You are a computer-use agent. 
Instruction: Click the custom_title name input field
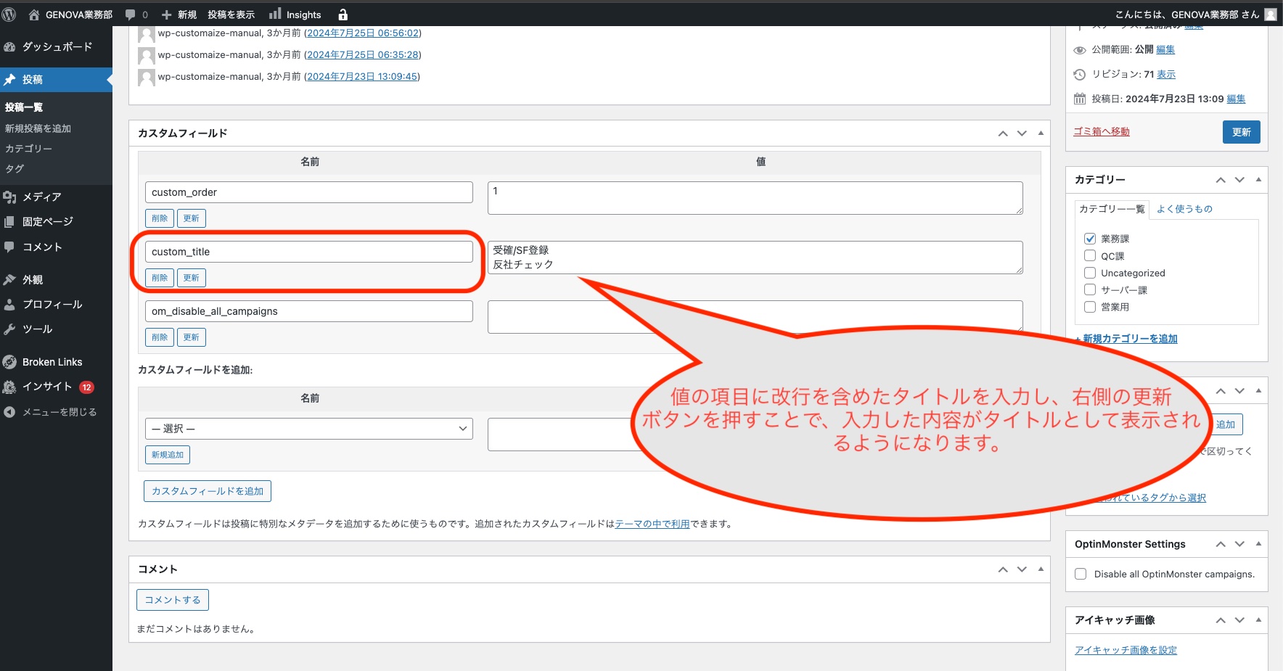308,252
